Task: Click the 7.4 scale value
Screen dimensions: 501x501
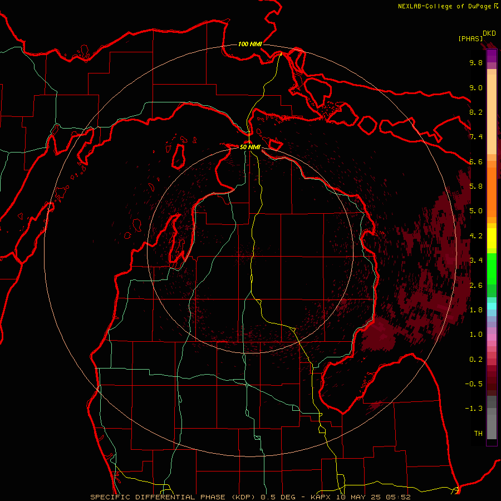Action: (x=476, y=137)
